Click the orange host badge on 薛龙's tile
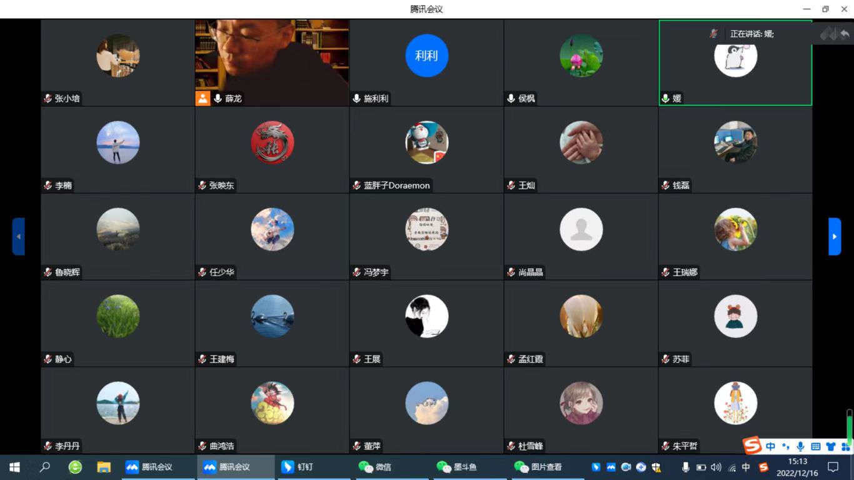 [x=203, y=99]
